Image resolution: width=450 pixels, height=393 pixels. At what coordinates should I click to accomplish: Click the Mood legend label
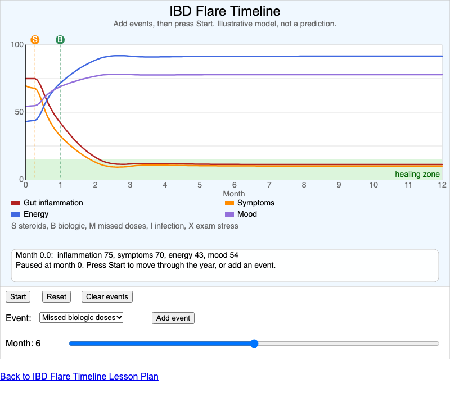click(247, 214)
